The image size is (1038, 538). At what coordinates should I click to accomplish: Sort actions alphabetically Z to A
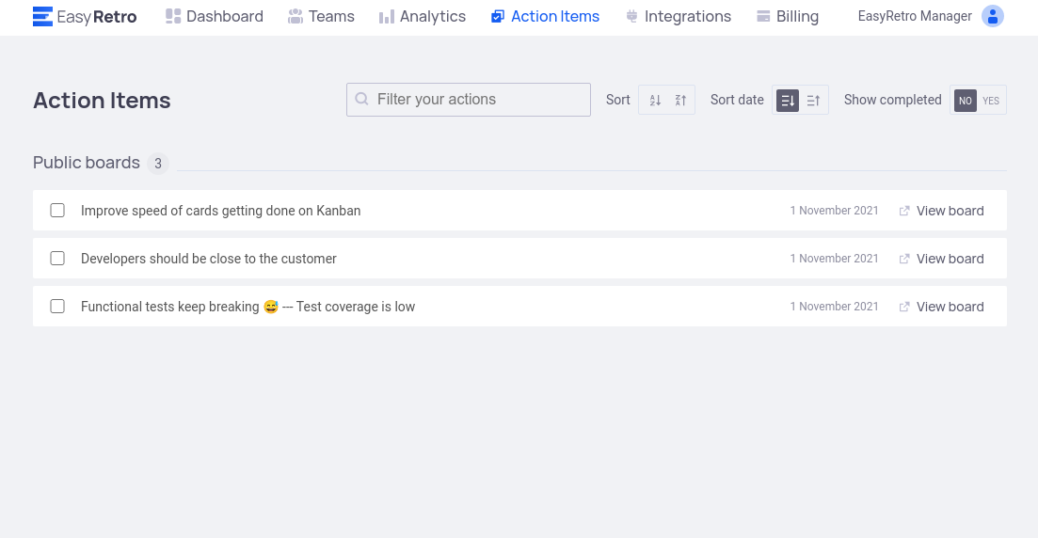point(680,100)
